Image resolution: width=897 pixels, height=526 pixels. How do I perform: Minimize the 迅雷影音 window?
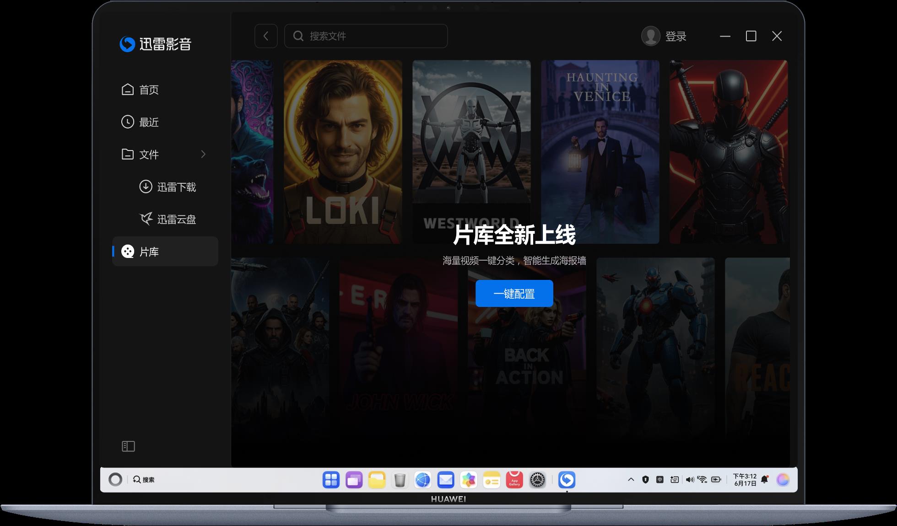click(x=725, y=36)
